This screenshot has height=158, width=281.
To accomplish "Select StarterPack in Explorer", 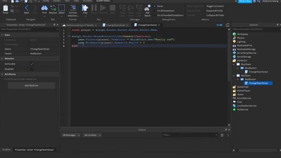I will 243,87.
